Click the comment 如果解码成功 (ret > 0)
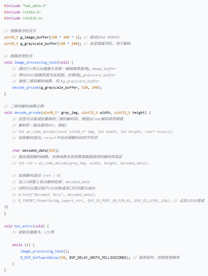 click(36, 176)
